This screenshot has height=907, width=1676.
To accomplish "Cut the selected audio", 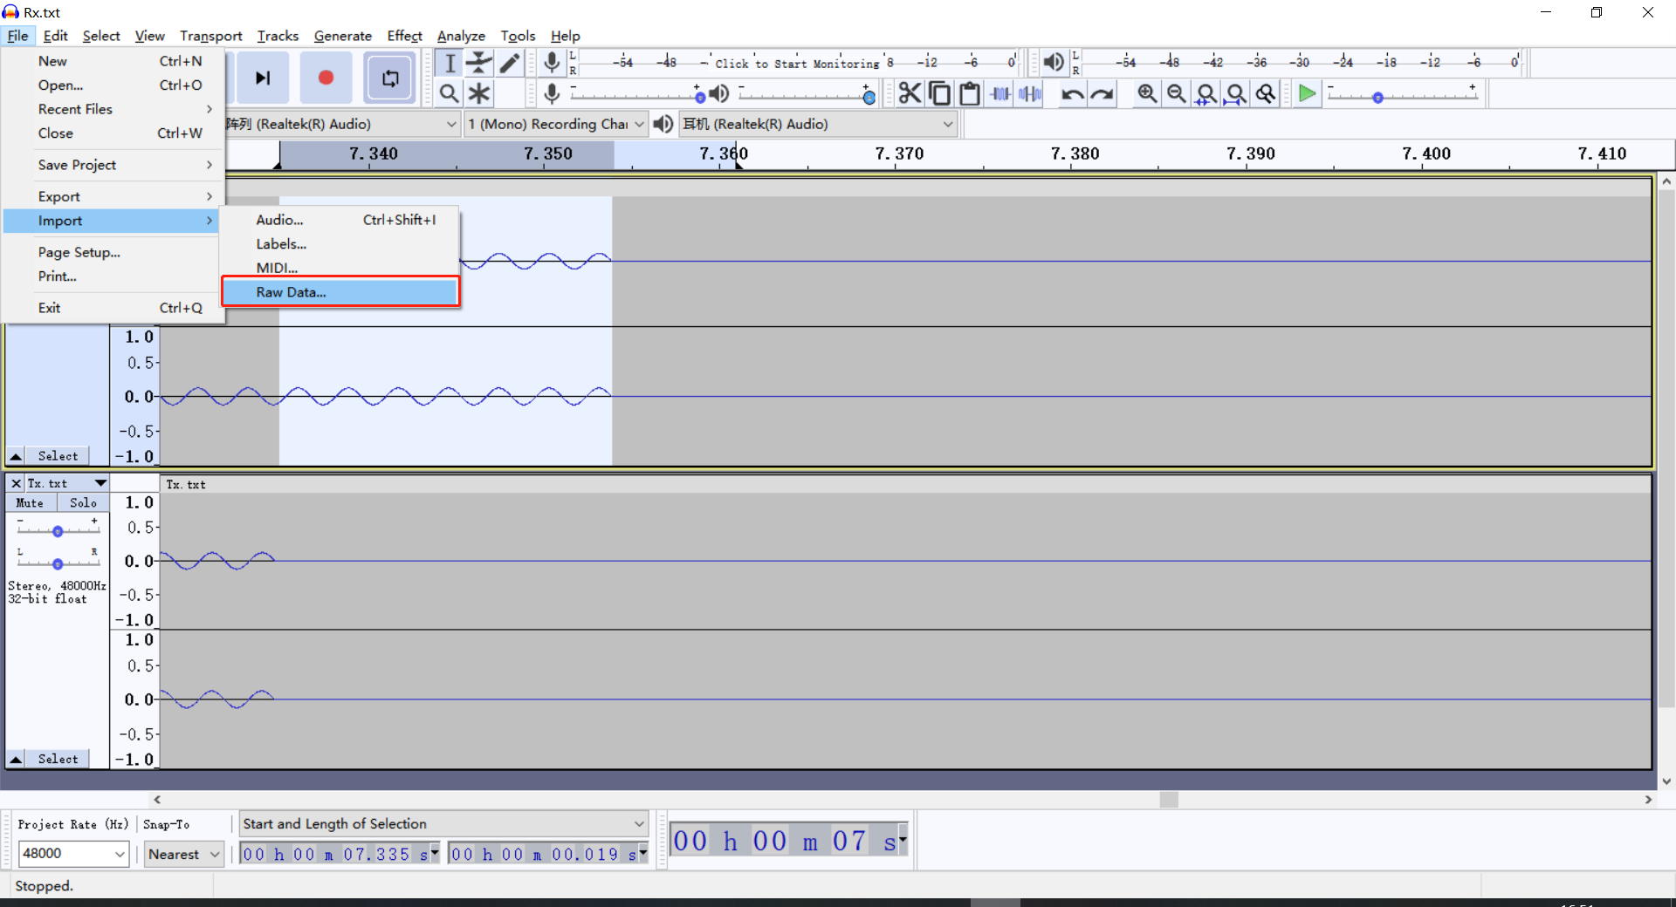I will (910, 93).
